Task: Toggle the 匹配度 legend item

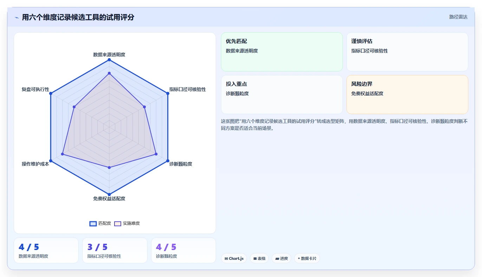Action: 100,223
